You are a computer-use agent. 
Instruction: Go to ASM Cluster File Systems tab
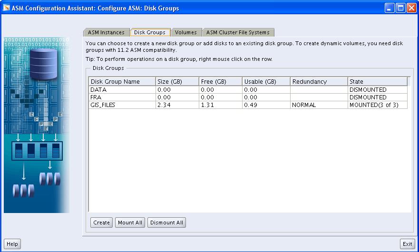(238, 32)
